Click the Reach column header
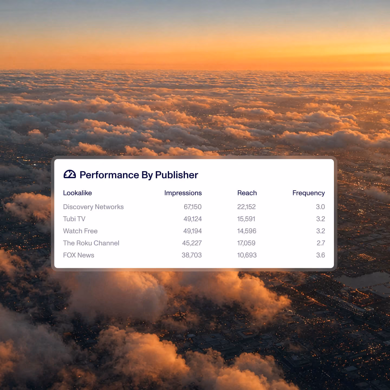The height and width of the screenshot is (390, 390). tap(247, 193)
